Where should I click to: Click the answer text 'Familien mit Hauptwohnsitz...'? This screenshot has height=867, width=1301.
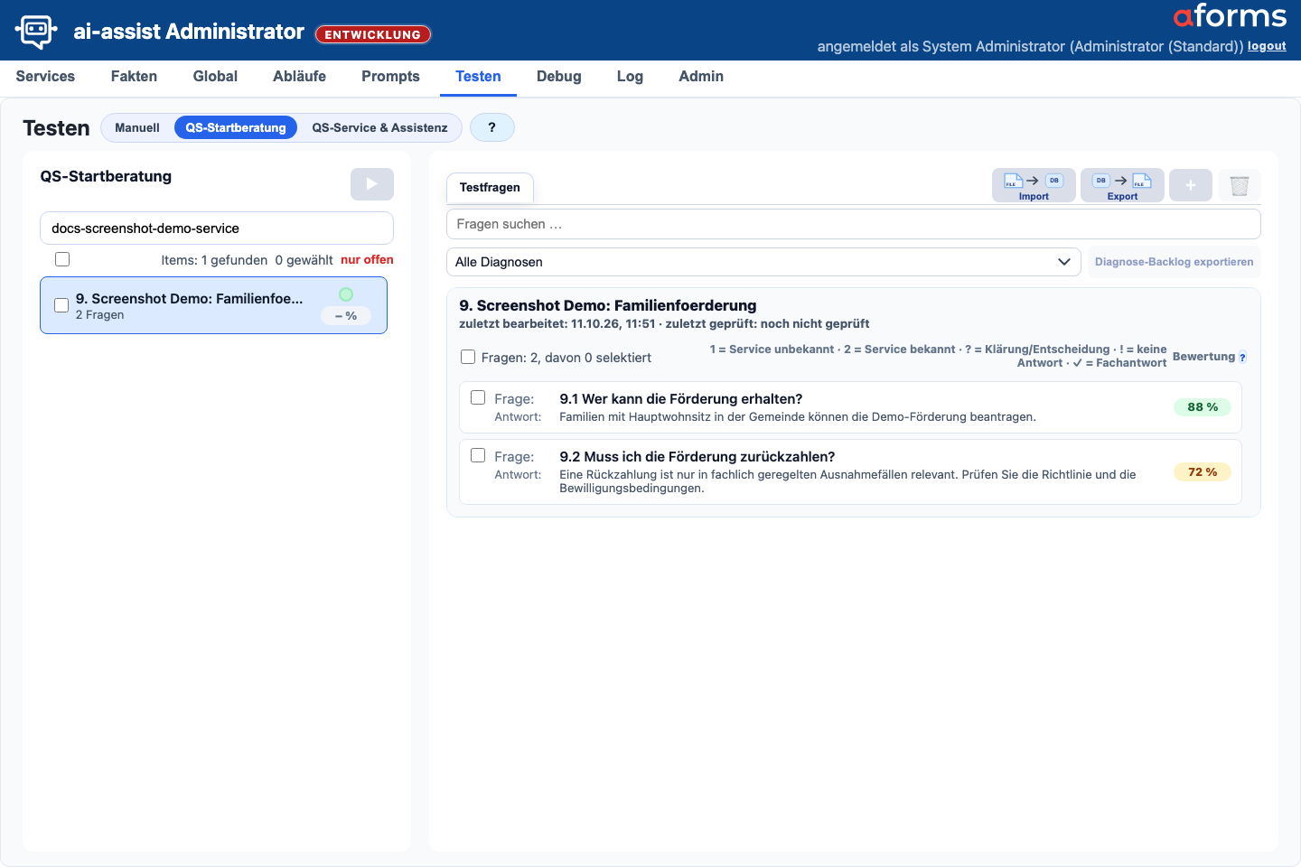coord(798,417)
